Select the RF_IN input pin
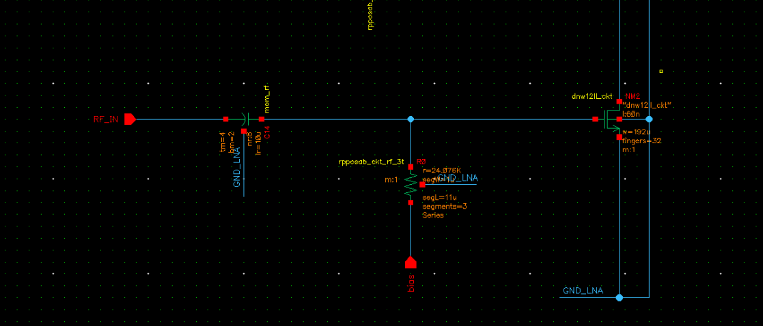The width and height of the screenshot is (763, 326). 130,119
